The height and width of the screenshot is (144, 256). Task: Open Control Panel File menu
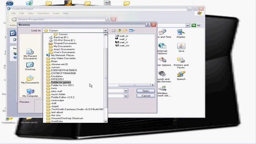[13, 13]
